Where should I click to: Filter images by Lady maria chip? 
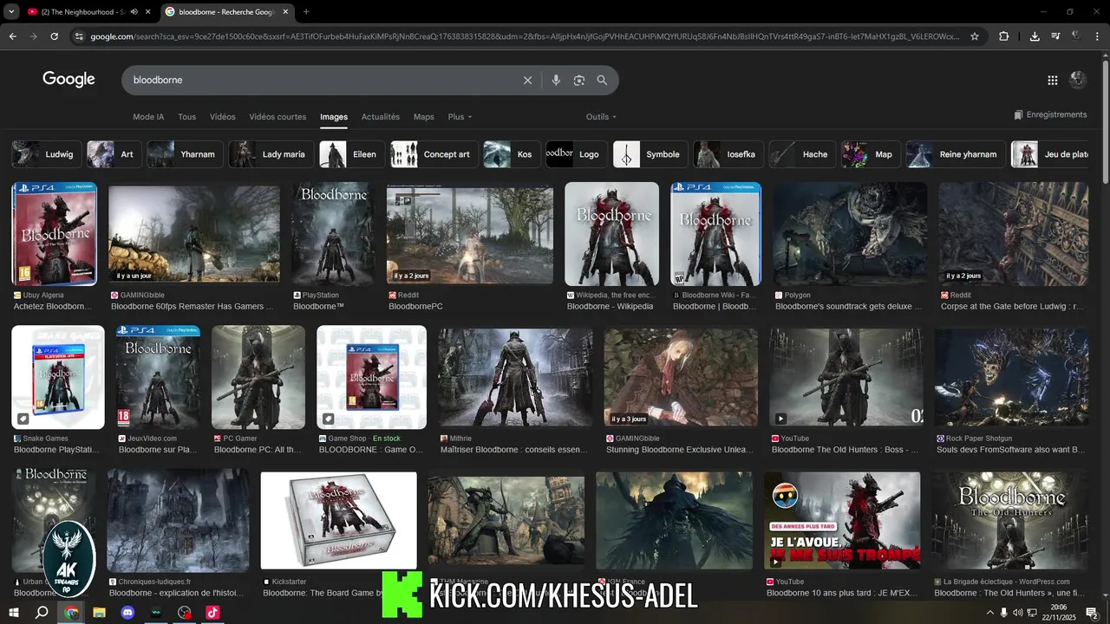point(271,154)
